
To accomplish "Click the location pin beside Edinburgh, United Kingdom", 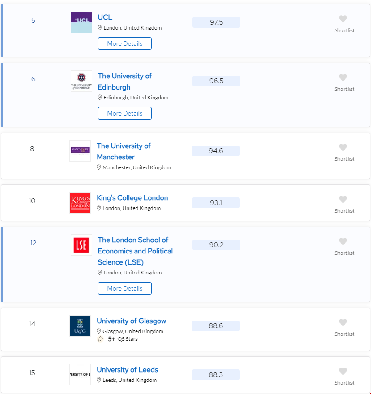I will pos(100,97).
